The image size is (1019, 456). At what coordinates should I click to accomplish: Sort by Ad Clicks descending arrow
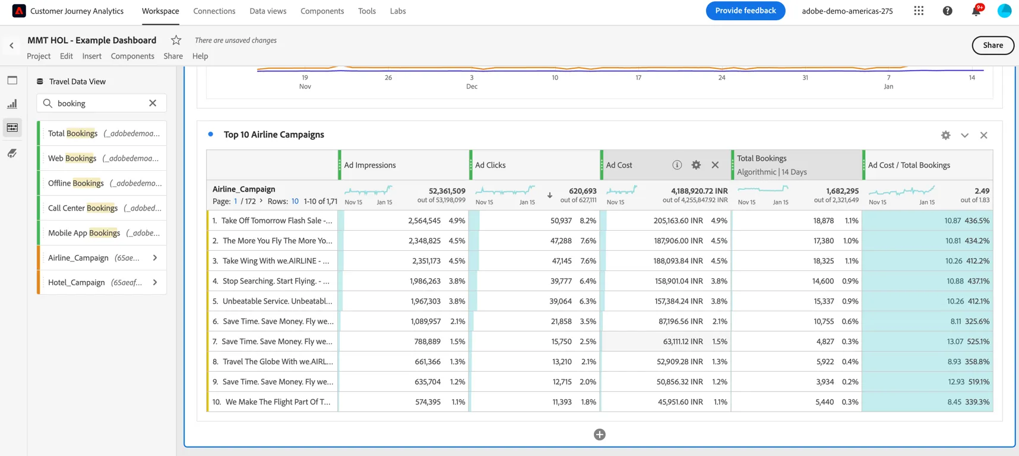coord(550,195)
